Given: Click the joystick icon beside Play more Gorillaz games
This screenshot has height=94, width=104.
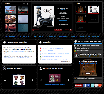Looking at the screenshot, I should pos(41,68).
